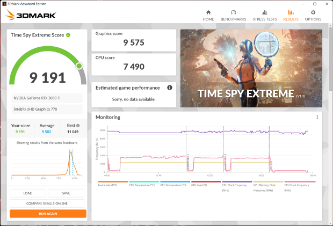Click 'Showing results from the same hardware' text
The width and height of the screenshot is (333, 226).
point(47,143)
